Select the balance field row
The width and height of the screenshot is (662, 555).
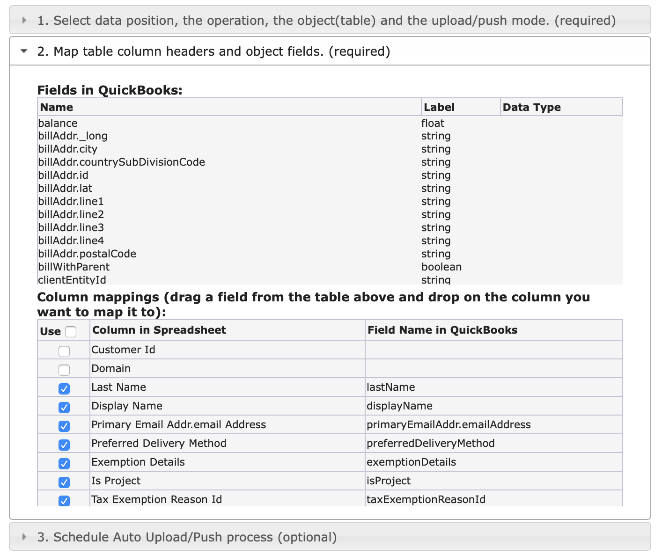click(x=330, y=123)
